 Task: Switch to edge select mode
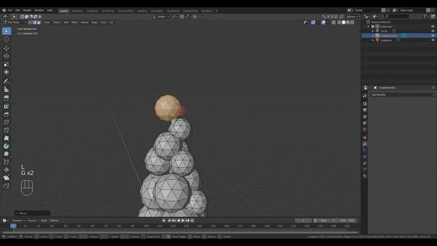35,23
